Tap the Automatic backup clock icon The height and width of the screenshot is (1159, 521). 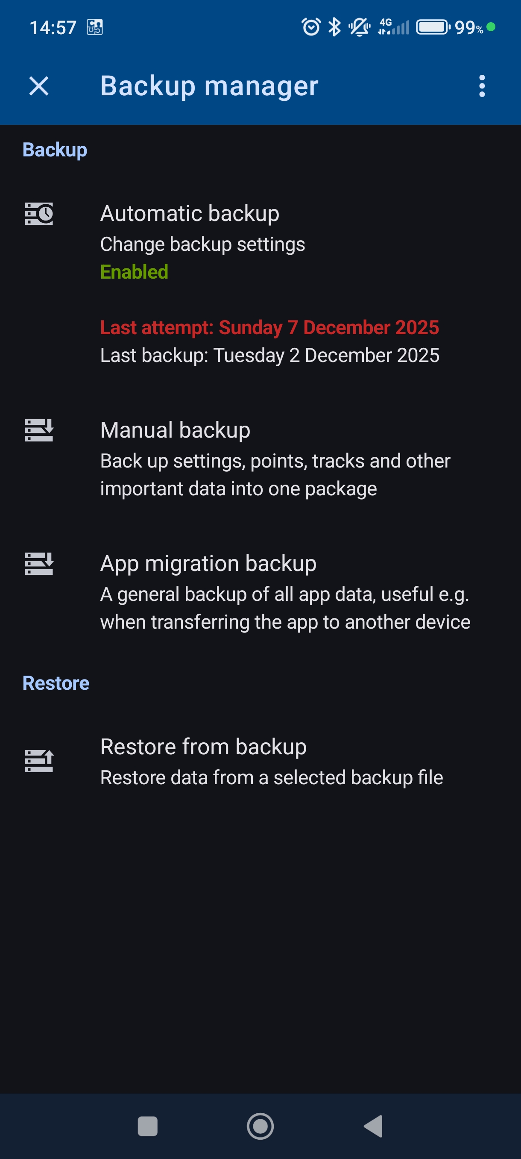point(39,214)
